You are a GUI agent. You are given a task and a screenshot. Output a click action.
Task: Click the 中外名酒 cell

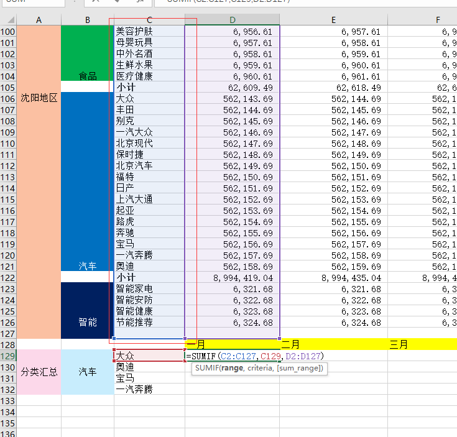[149, 54]
